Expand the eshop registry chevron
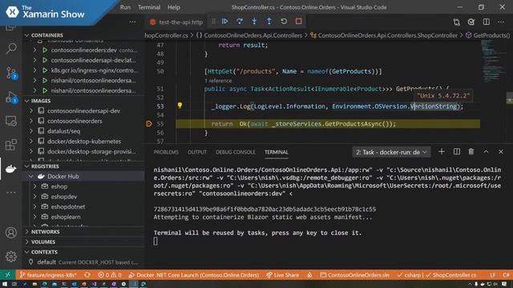The image size is (513, 288). click(x=35, y=186)
